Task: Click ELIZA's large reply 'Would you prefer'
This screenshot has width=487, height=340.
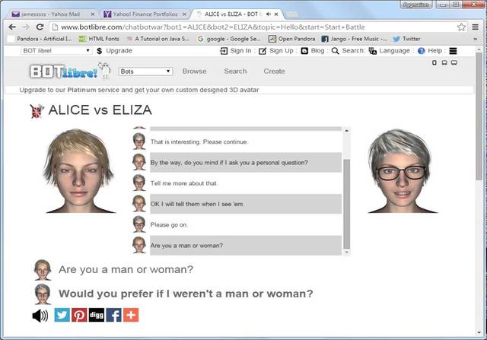Action: 186,294
